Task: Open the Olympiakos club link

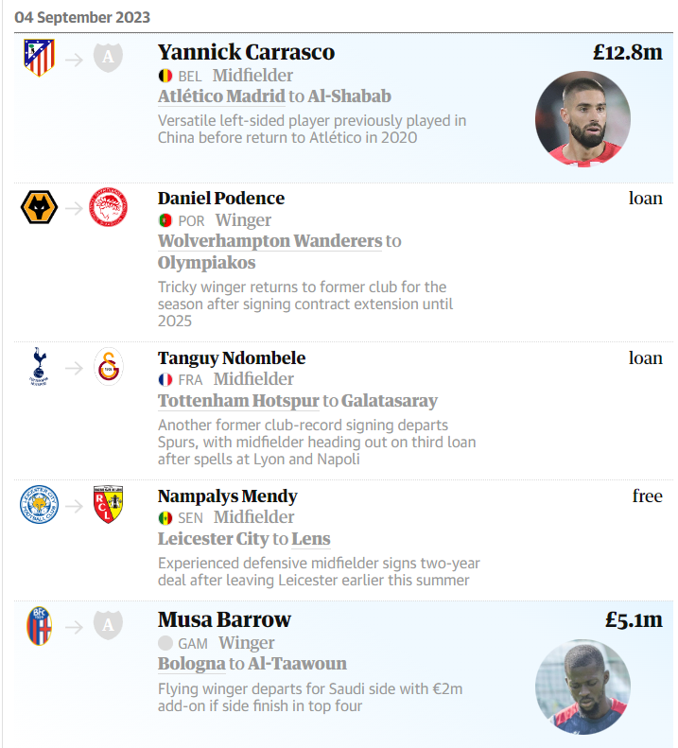Action: [x=206, y=263]
